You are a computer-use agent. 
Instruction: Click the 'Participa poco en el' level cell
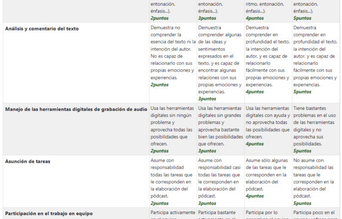pyautogui.click(x=316, y=214)
